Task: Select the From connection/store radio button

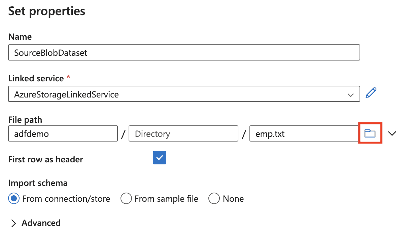Action: [14, 199]
